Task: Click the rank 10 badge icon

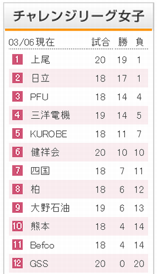Action: pyautogui.click(x=17, y=226)
